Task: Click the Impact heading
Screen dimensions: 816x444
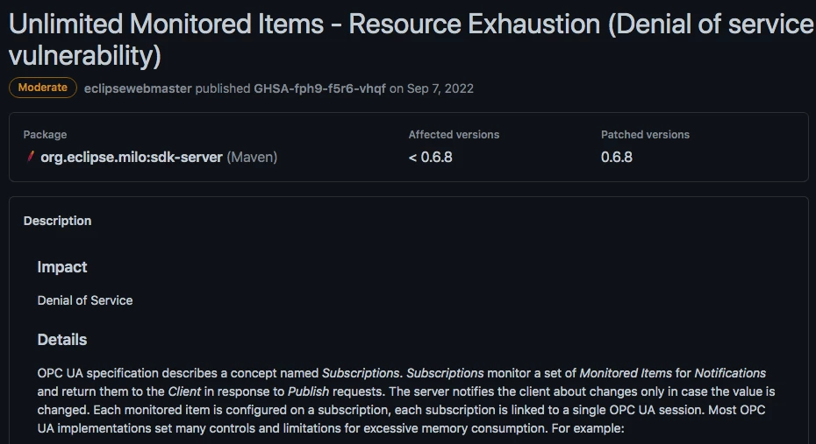Action: (62, 267)
